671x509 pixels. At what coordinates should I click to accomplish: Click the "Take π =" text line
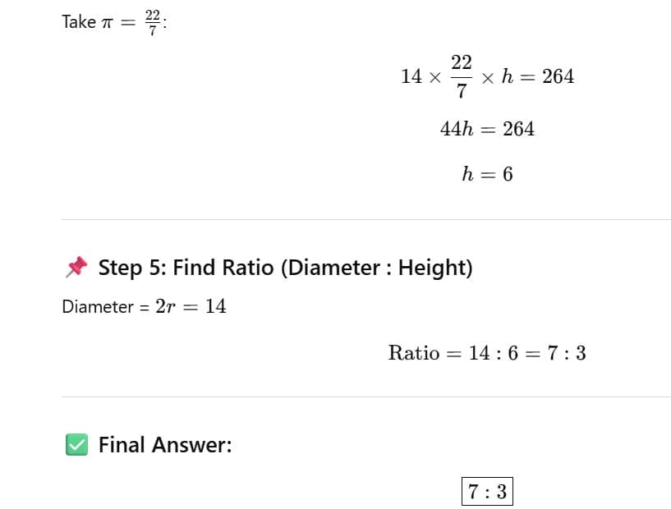[x=90, y=22]
